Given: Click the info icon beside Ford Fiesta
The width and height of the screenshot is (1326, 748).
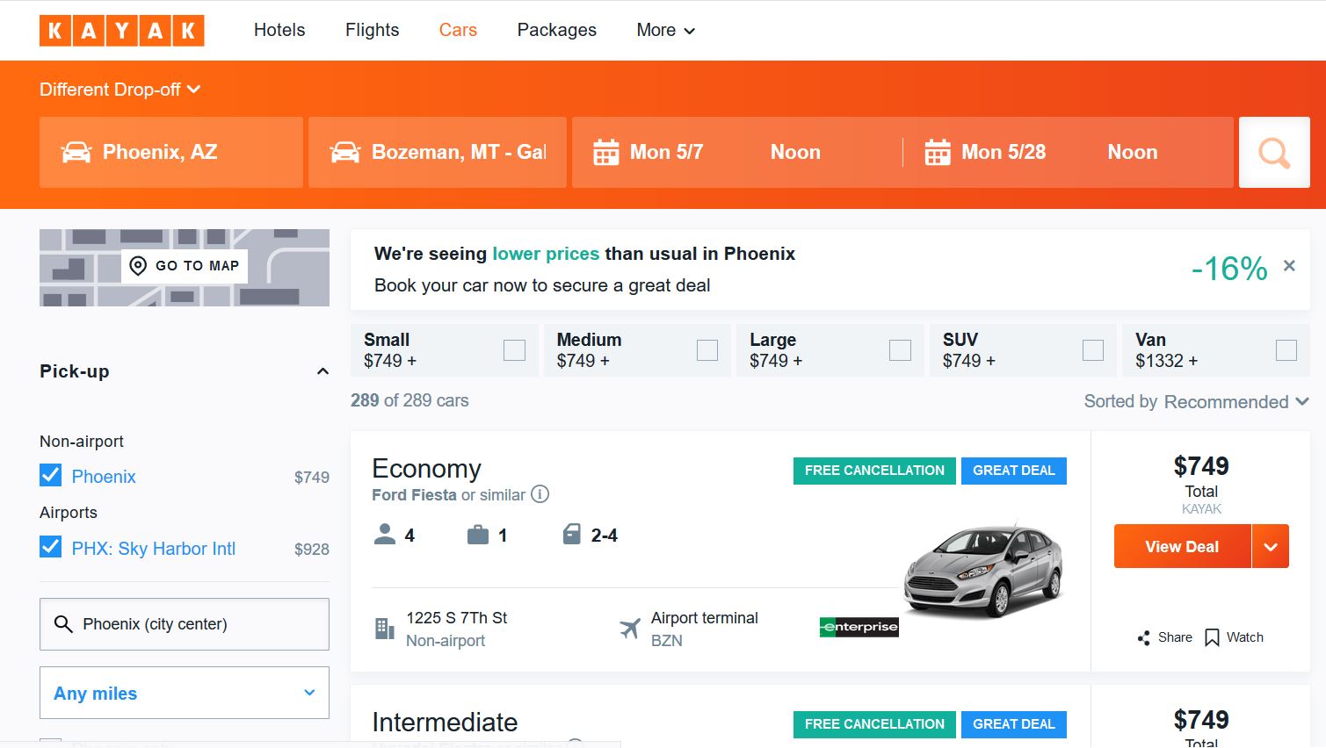Looking at the screenshot, I should pyautogui.click(x=540, y=494).
